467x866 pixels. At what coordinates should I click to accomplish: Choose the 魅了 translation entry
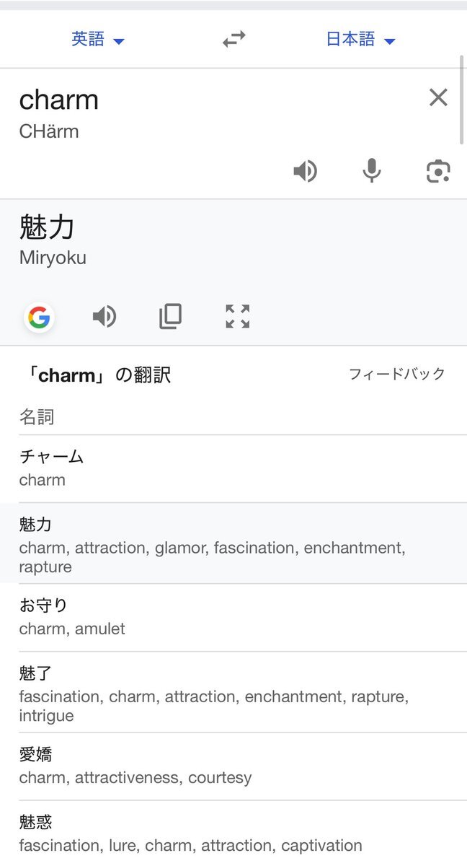pos(233,692)
